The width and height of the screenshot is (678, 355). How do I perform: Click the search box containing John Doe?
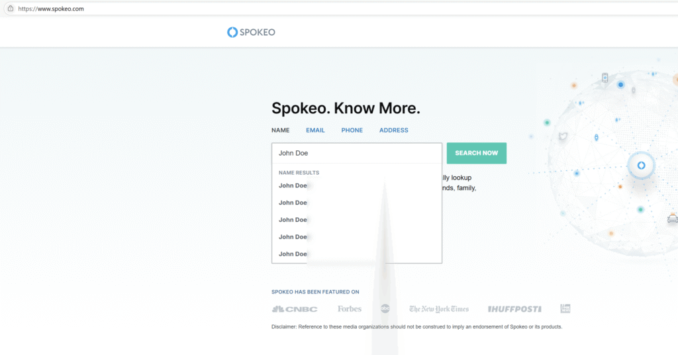(357, 153)
